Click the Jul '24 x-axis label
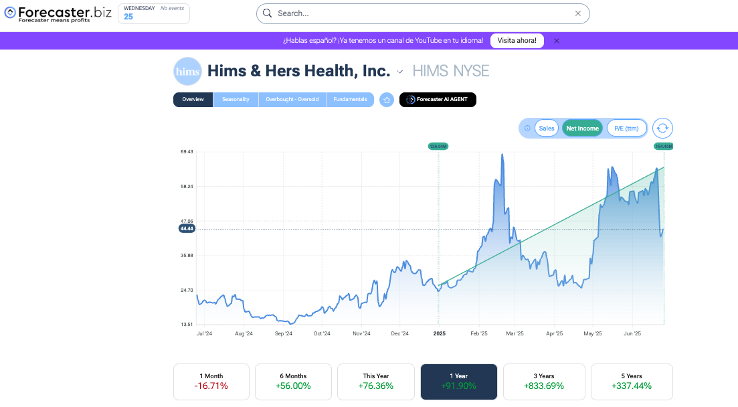 click(204, 333)
